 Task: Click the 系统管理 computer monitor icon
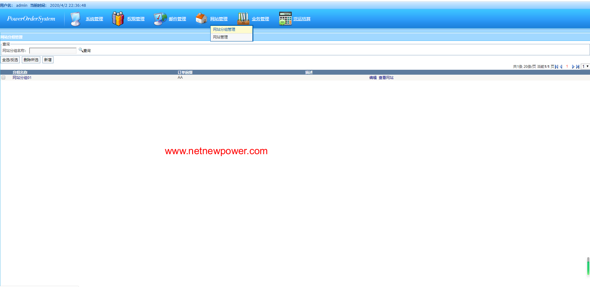[75, 19]
